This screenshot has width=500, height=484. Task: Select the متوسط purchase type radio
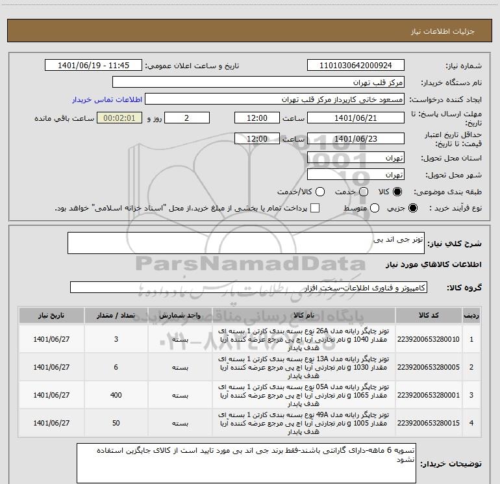point(375,208)
